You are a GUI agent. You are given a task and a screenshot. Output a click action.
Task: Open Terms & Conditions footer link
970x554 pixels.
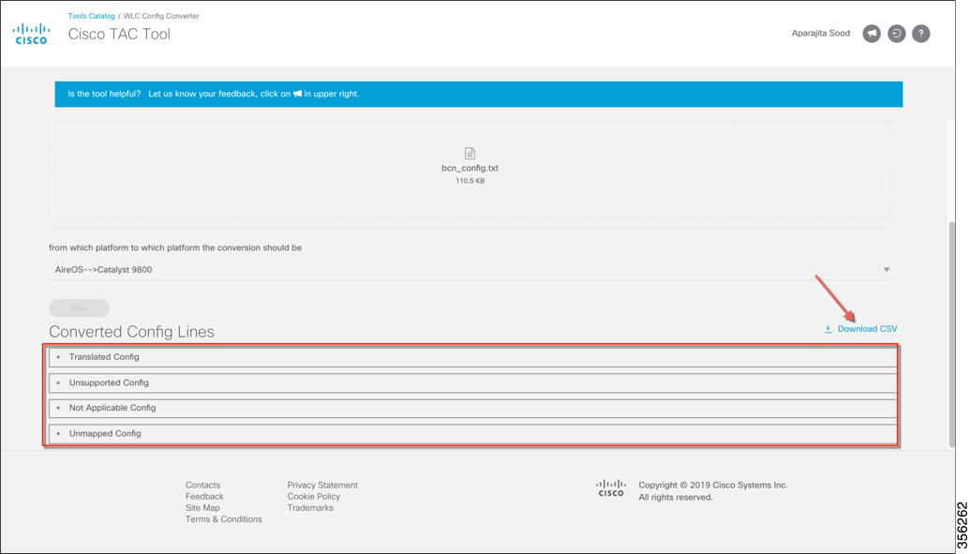point(224,519)
